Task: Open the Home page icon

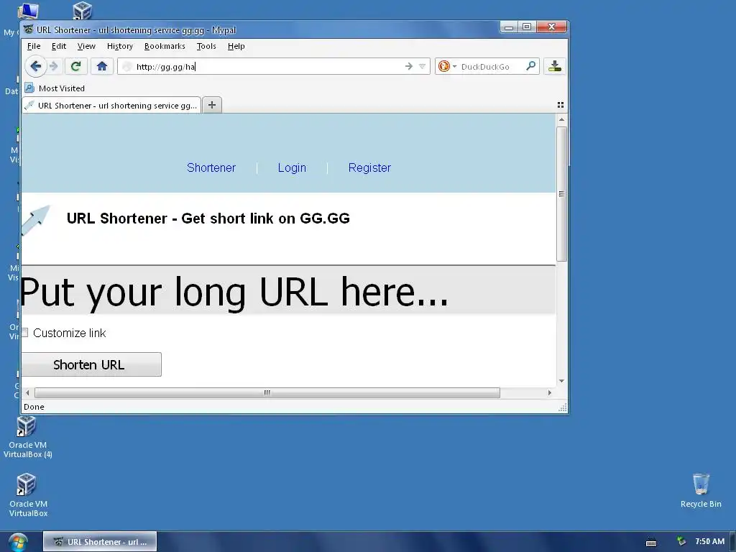Action: pyautogui.click(x=102, y=66)
